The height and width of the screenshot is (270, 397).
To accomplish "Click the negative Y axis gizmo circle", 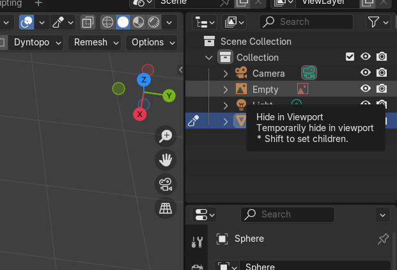I will (118, 89).
